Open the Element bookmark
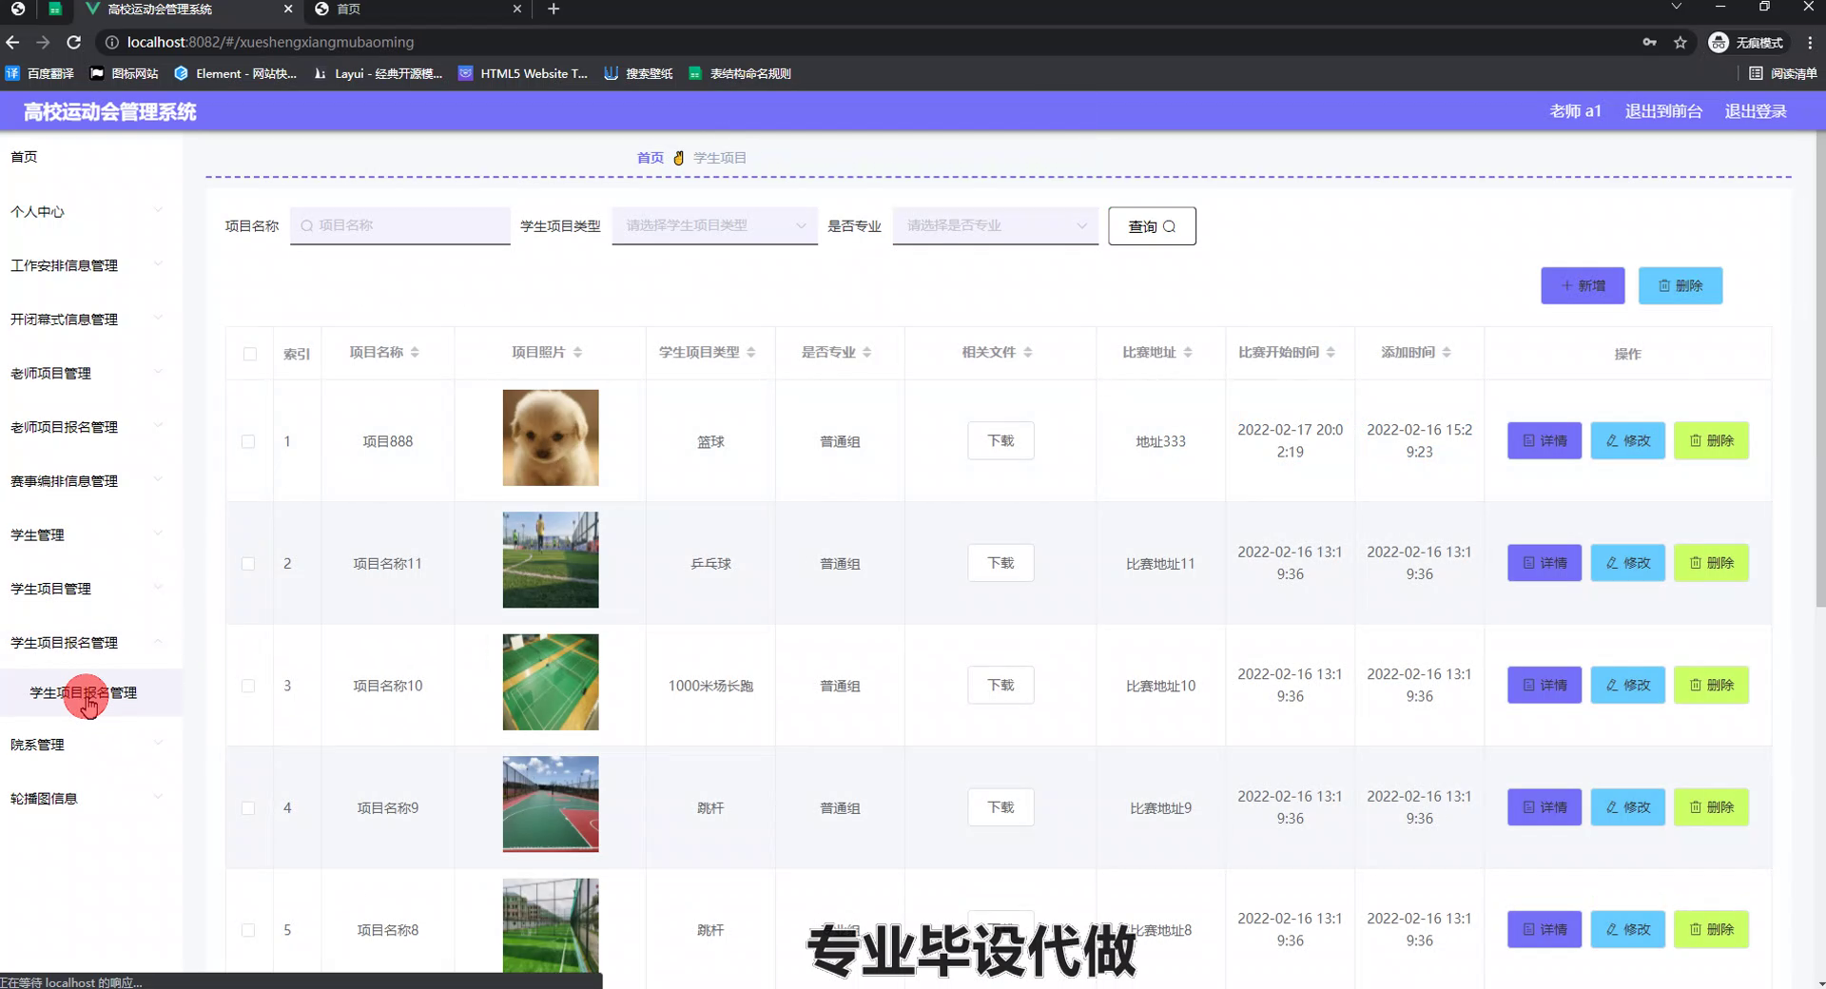 [236, 73]
